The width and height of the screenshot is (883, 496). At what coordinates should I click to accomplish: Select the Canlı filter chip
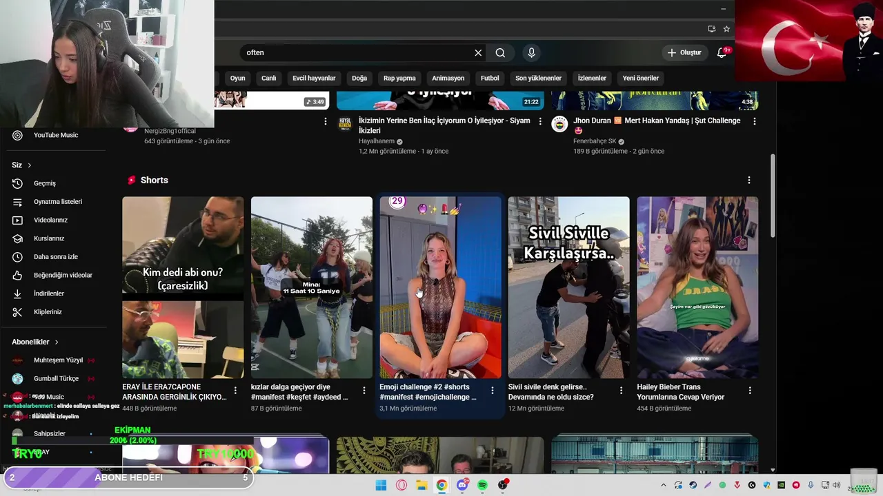(269, 78)
